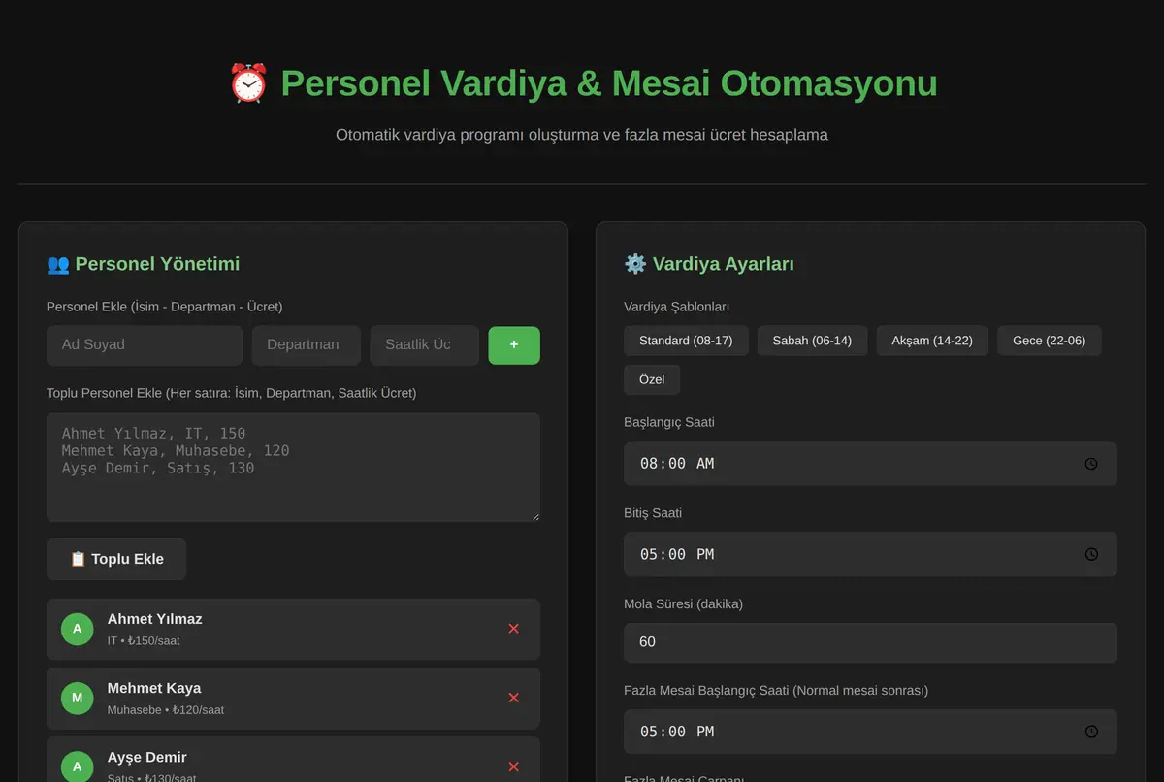Click the Toplu Ekle button
Image resolution: width=1164 pixels, height=782 pixels.
coord(116,559)
